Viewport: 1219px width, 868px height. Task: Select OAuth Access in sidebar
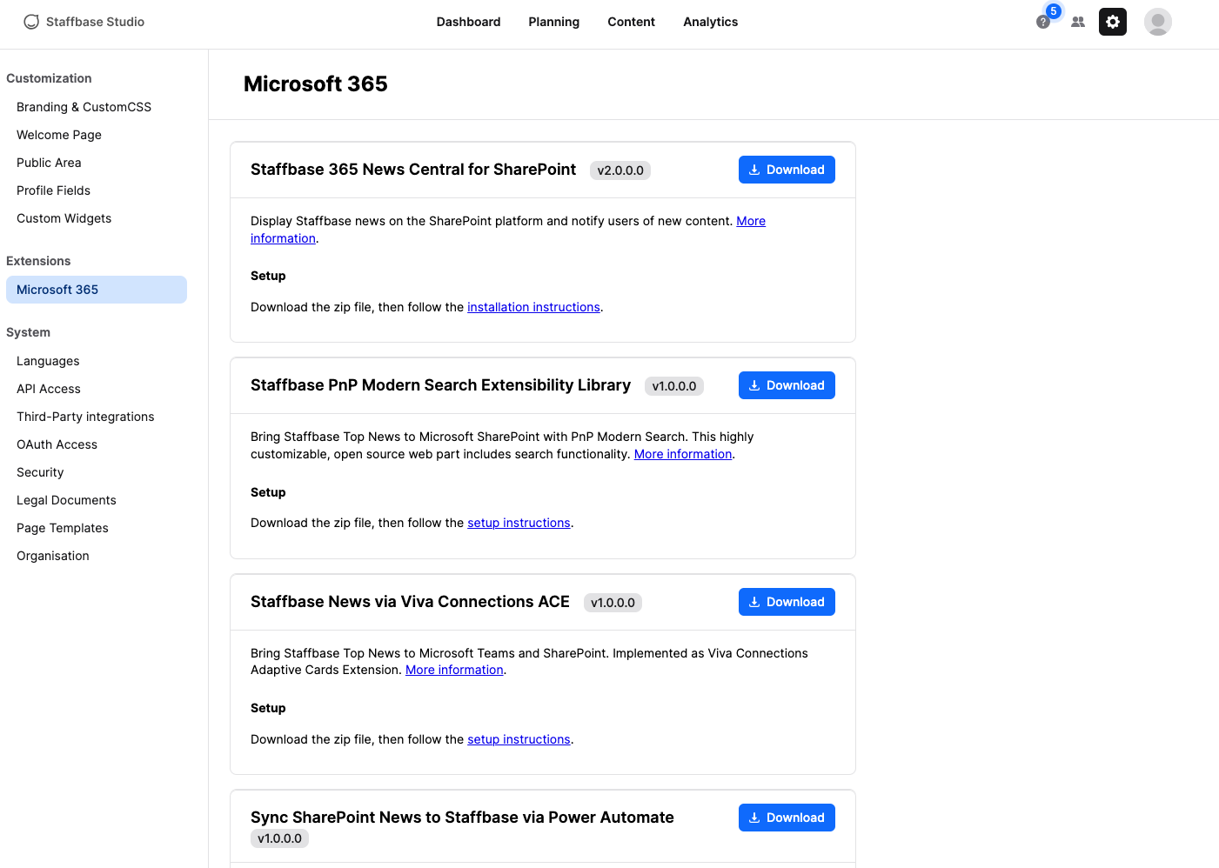point(97,444)
